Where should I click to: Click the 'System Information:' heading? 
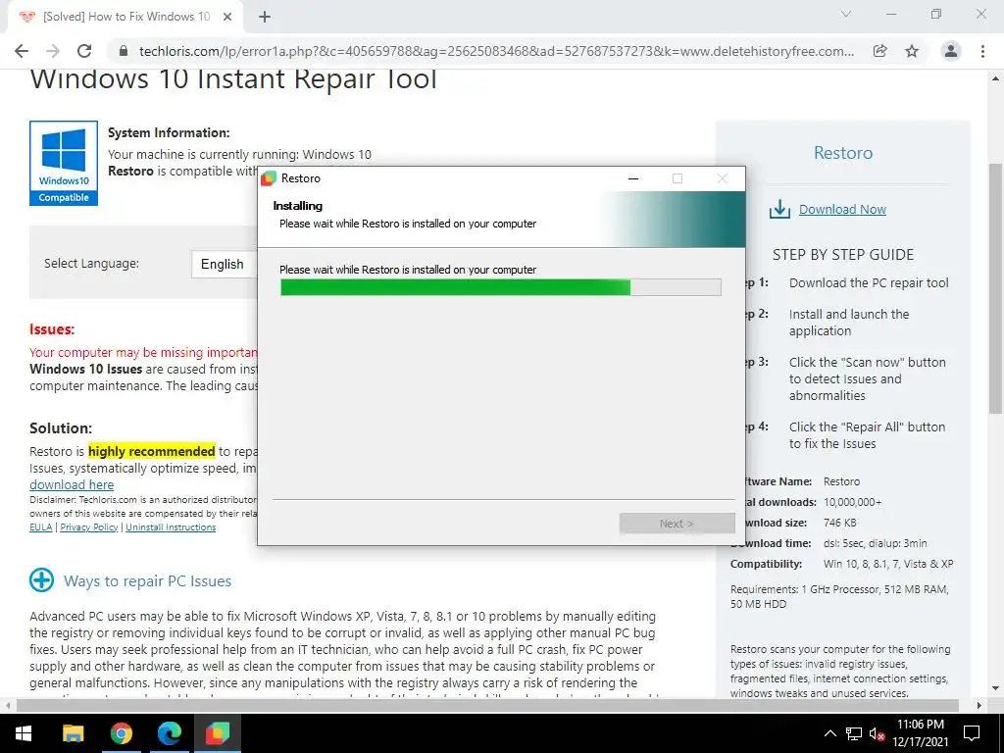(x=169, y=132)
